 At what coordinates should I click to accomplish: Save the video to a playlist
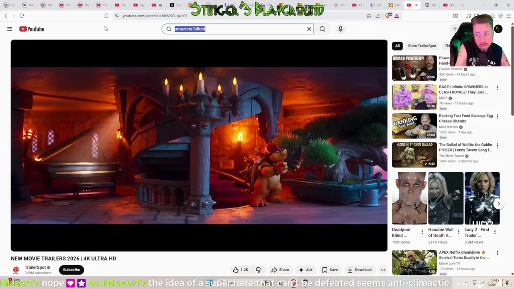330,270
